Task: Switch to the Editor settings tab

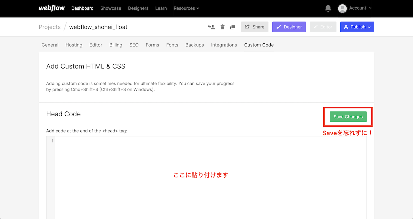Action: (96, 45)
